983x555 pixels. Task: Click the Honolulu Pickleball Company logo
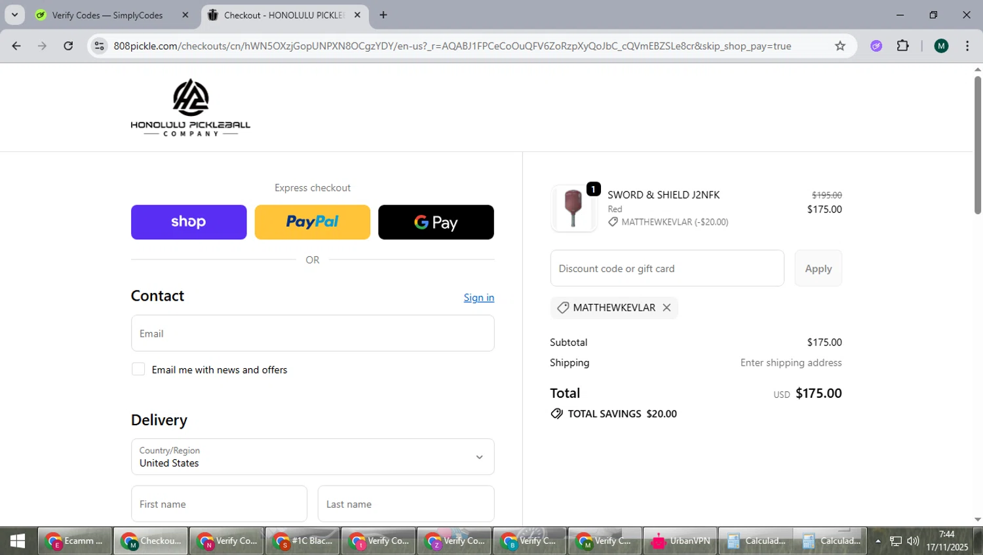pyautogui.click(x=190, y=107)
